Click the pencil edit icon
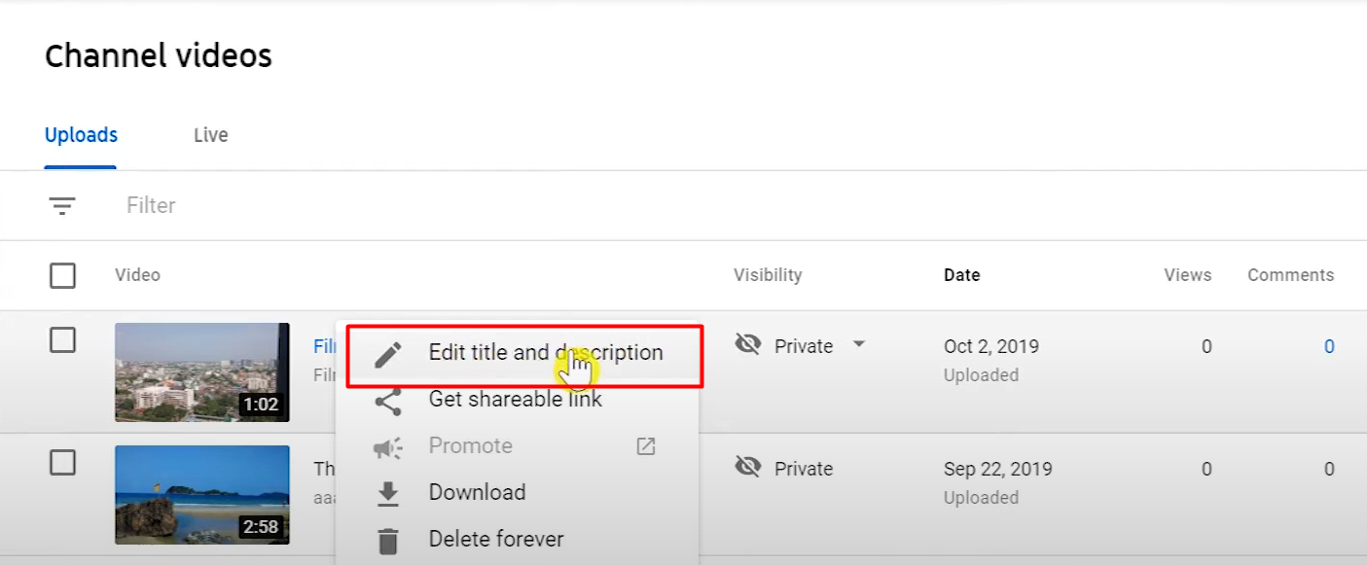Image resolution: width=1367 pixels, height=565 pixels. [x=388, y=354]
